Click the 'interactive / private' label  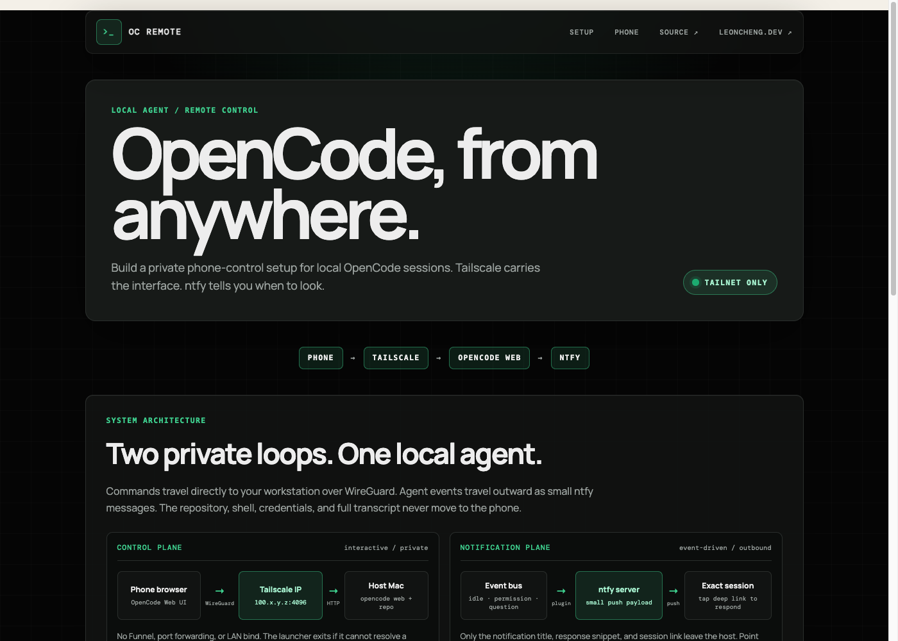click(x=386, y=548)
